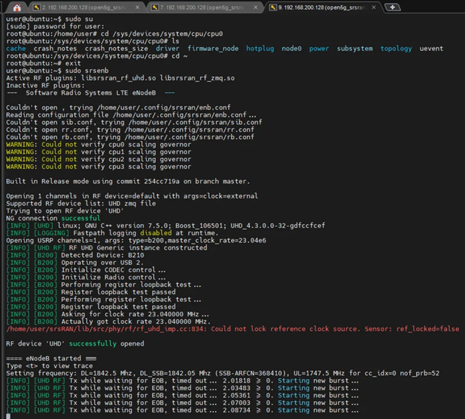Click the 'Actually got clock rate' line
This screenshot has height=419, width=465.
109,322
